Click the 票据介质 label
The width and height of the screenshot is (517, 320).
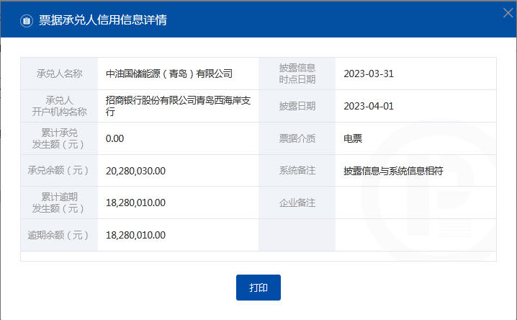297,138
